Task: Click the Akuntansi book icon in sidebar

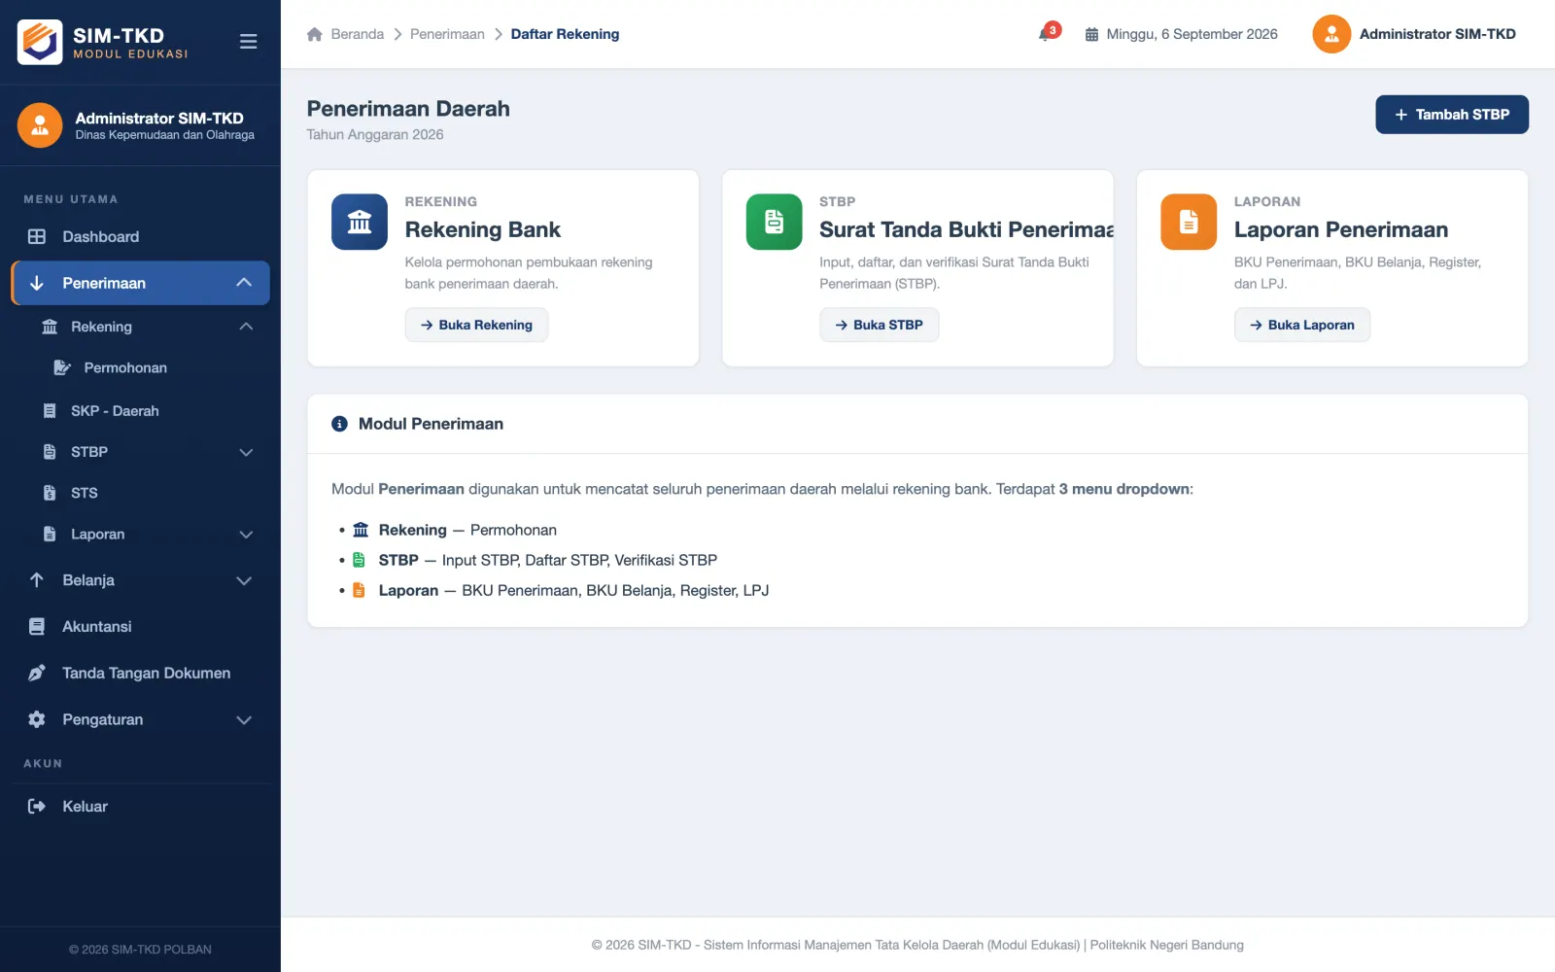Action: [x=37, y=627]
